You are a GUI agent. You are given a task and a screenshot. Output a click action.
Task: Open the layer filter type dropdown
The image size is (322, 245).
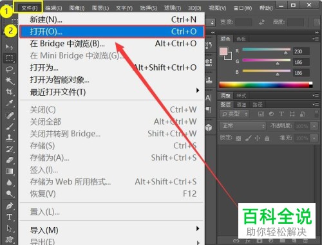pyautogui.click(x=234, y=114)
